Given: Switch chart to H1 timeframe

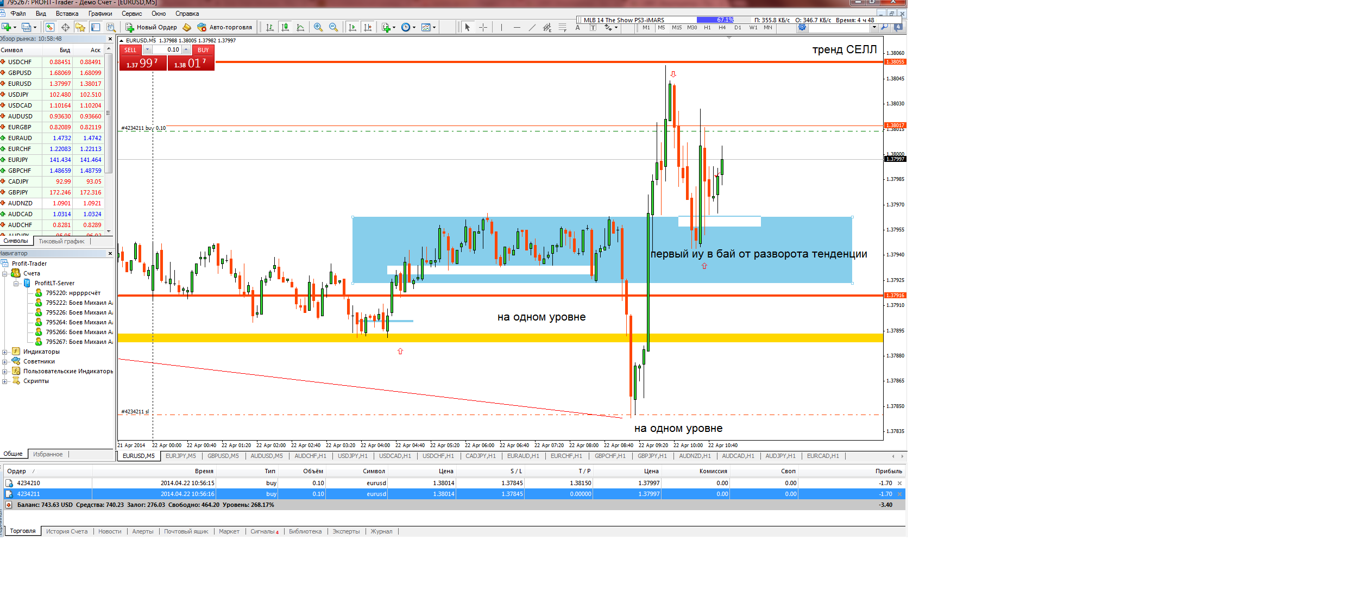Looking at the screenshot, I should point(707,28).
